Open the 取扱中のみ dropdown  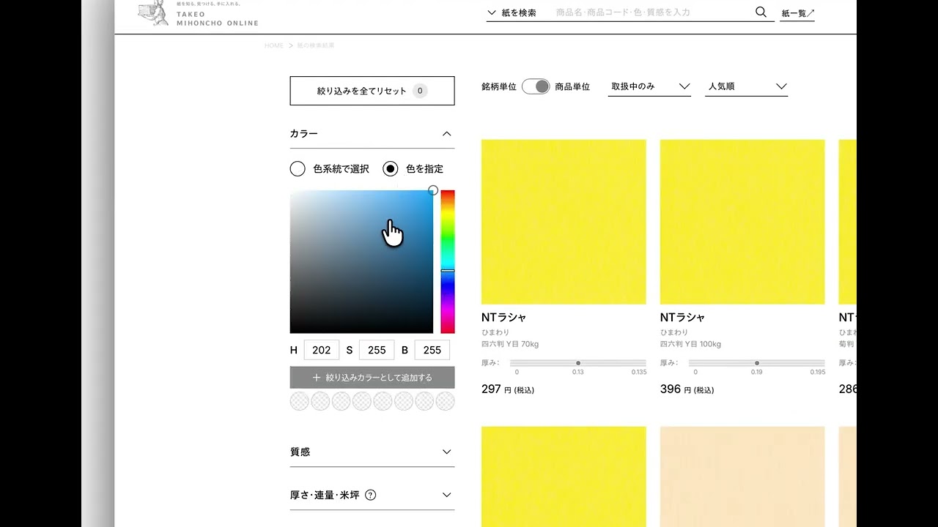click(x=650, y=86)
